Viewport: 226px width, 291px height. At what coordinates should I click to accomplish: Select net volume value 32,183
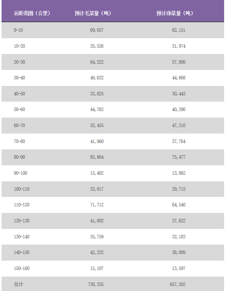179,237
